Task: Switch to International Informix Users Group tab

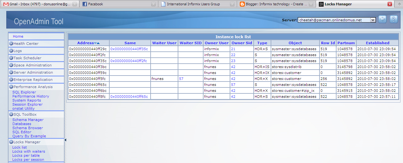Action: coord(197,4)
